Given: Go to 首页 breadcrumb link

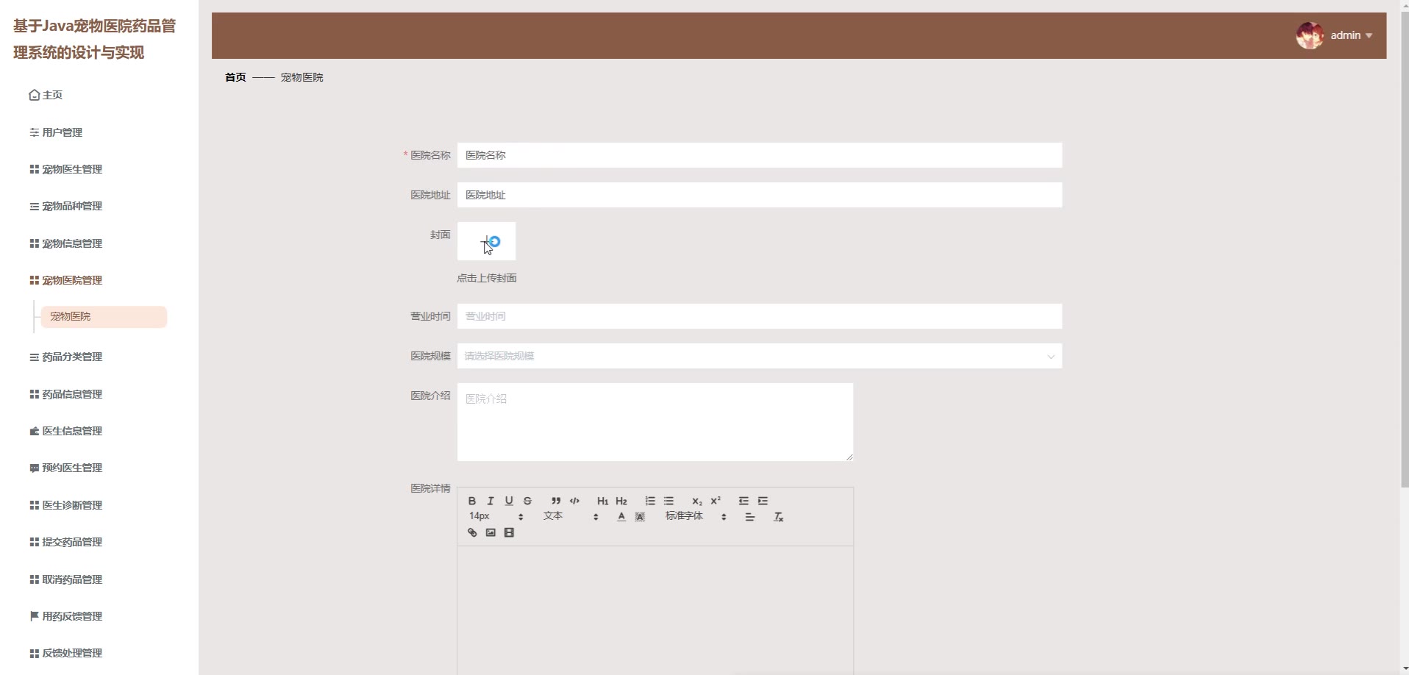Looking at the screenshot, I should click(235, 77).
